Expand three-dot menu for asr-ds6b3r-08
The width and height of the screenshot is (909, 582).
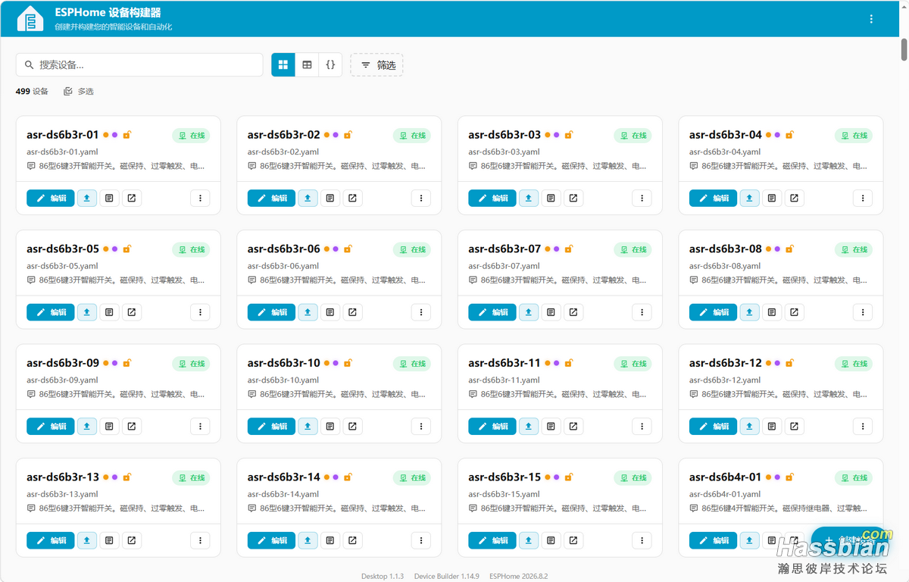pos(863,312)
